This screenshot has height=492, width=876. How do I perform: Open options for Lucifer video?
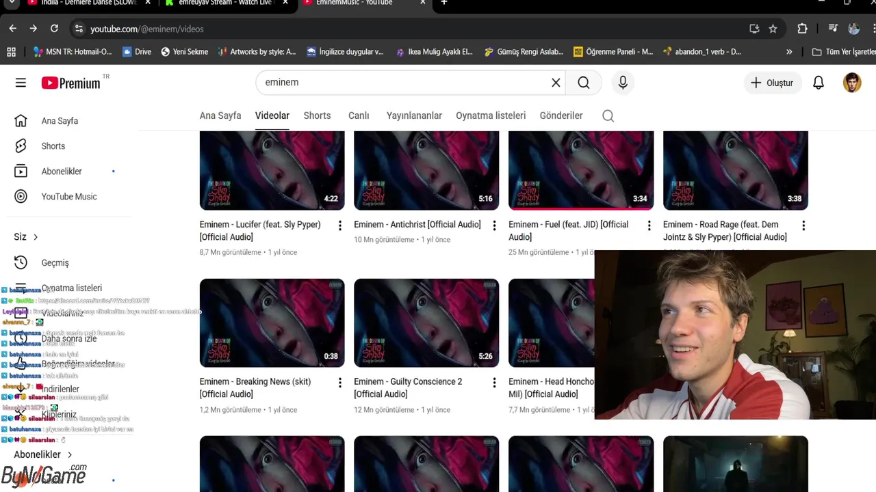click(x=339, y=225)
